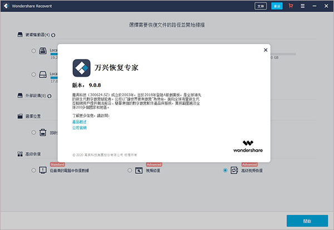Refresh the external devices list
Viewport: 334px width, 230px height.
pyautogui.click(x=50, y=96)
